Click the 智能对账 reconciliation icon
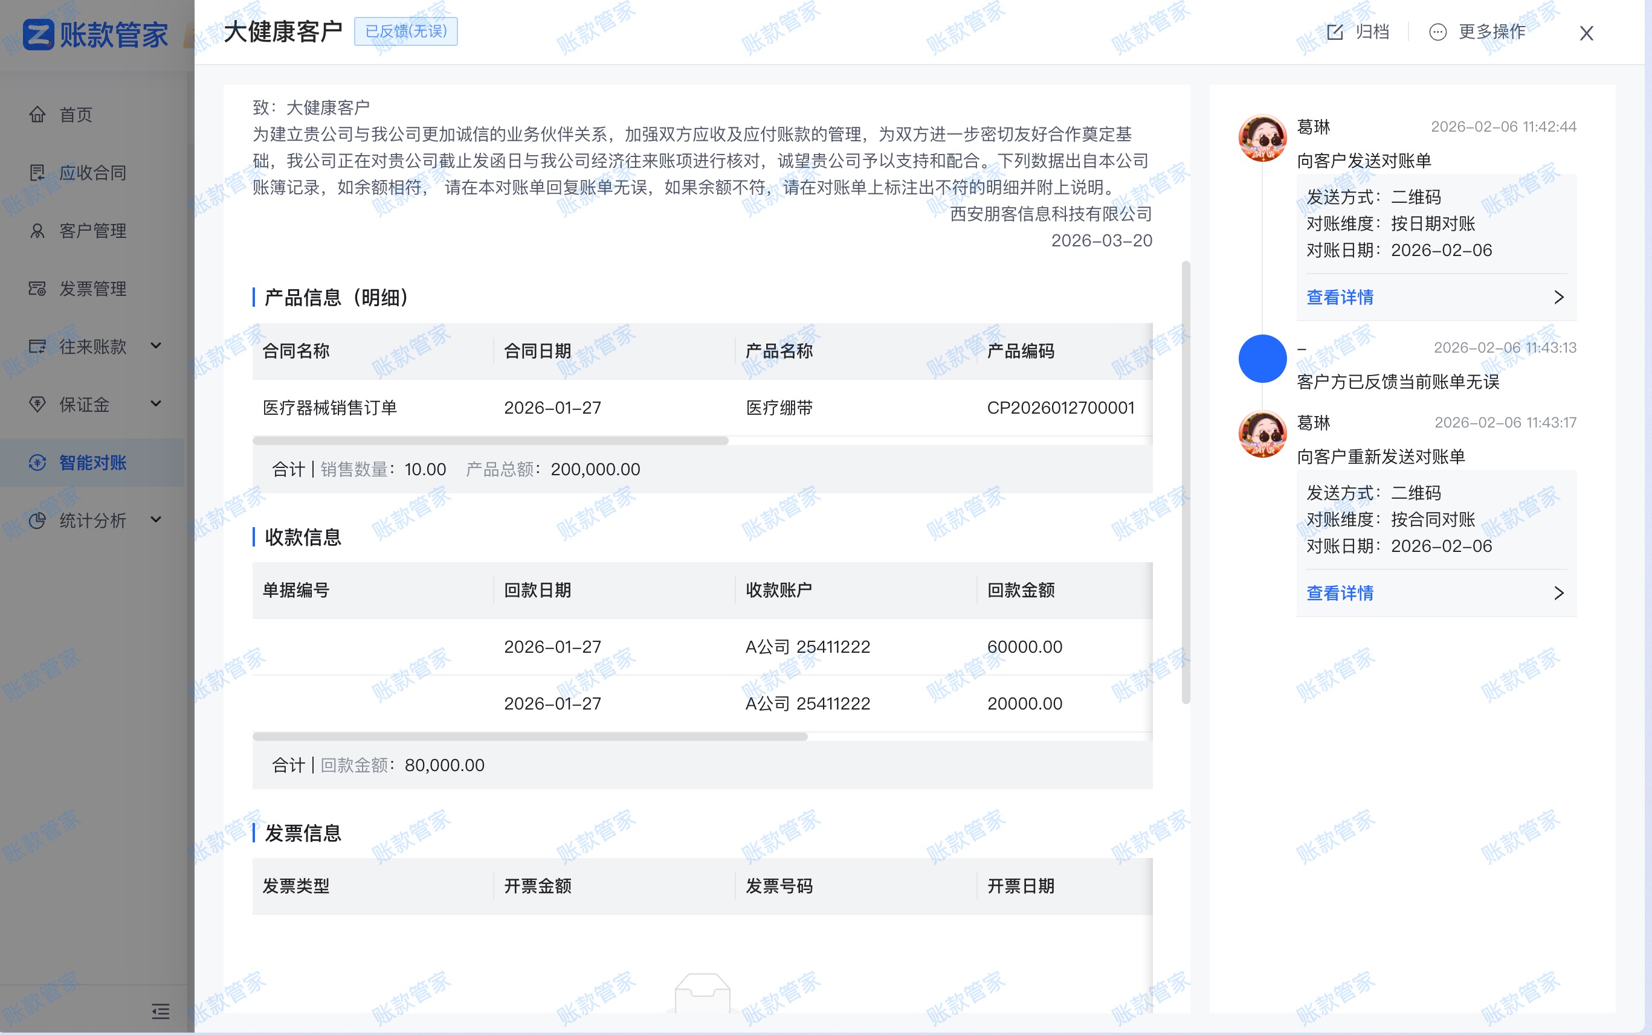 click(37, 463)
